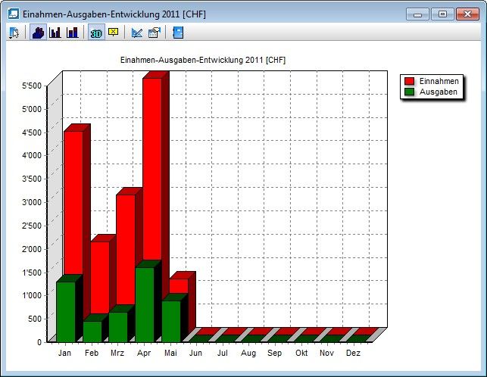Click the chart title text above the plot

(203, 60)
